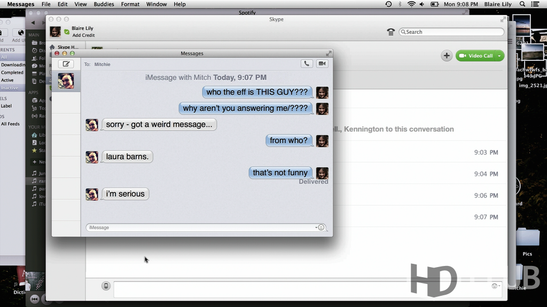Toggle fullscreen for the Messages window
547x307 pixels.
click(x=328, y=53)
